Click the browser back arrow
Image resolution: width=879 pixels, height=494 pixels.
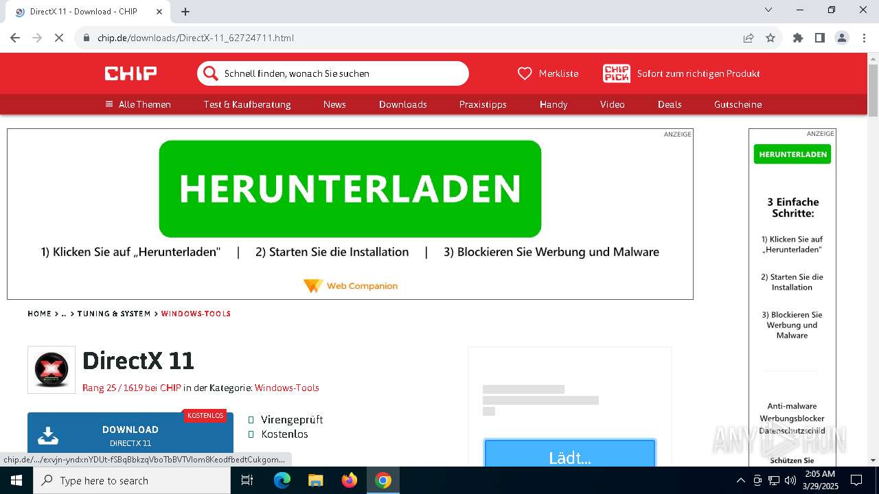[x=15, y=38]
